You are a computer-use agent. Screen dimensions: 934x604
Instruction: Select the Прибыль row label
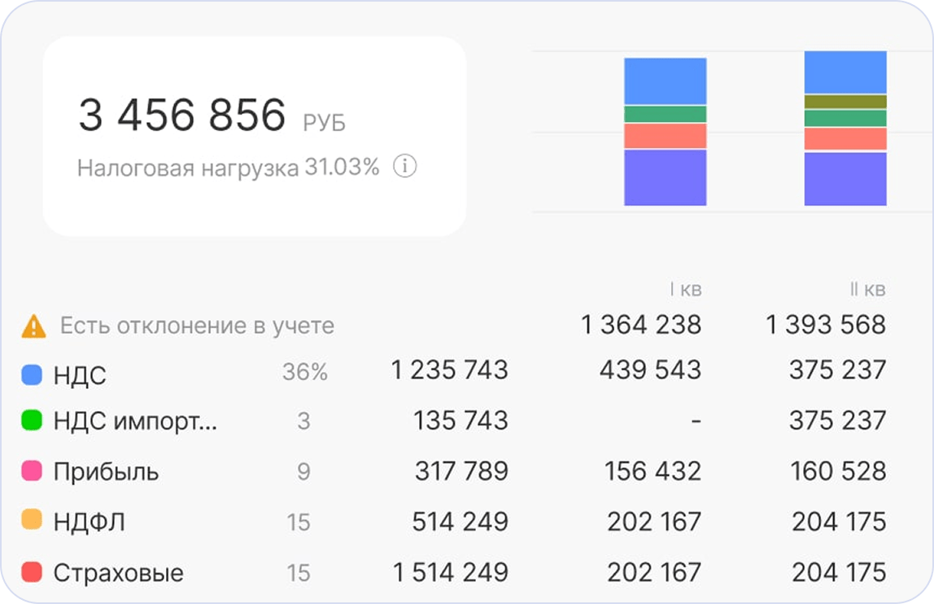tap(106, 471)
